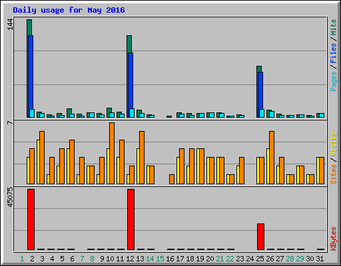The width and height of the screenshot is (341, 266).
Task: Click day label '31' on the x-axis
Action: point(320,259)
